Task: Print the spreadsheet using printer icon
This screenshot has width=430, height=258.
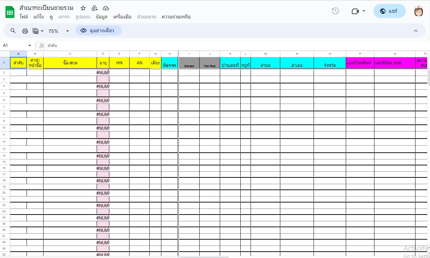Action: point(25,31)
